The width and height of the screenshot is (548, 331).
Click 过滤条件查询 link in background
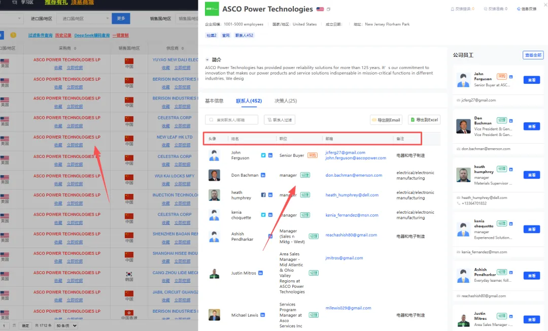click(x=40, y=36)
